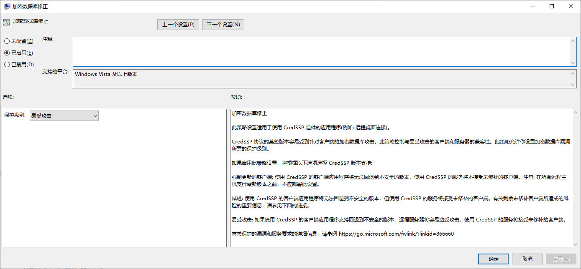This screenshot has height=269, width=581.
Task: Go to the previous setting with 上一个设置
Action: [x=178, y=24]
